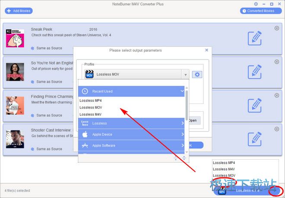Click the MP4 format icon at bottom

[222, 191]
